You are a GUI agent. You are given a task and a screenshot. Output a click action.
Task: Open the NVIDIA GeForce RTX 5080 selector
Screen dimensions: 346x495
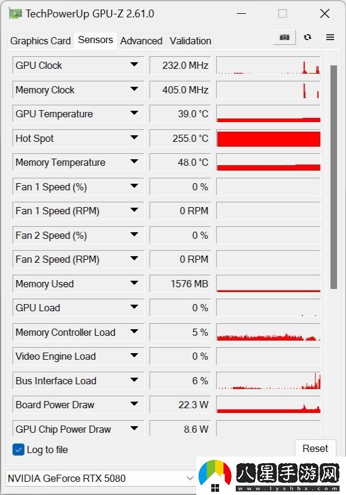coord(101,478)
